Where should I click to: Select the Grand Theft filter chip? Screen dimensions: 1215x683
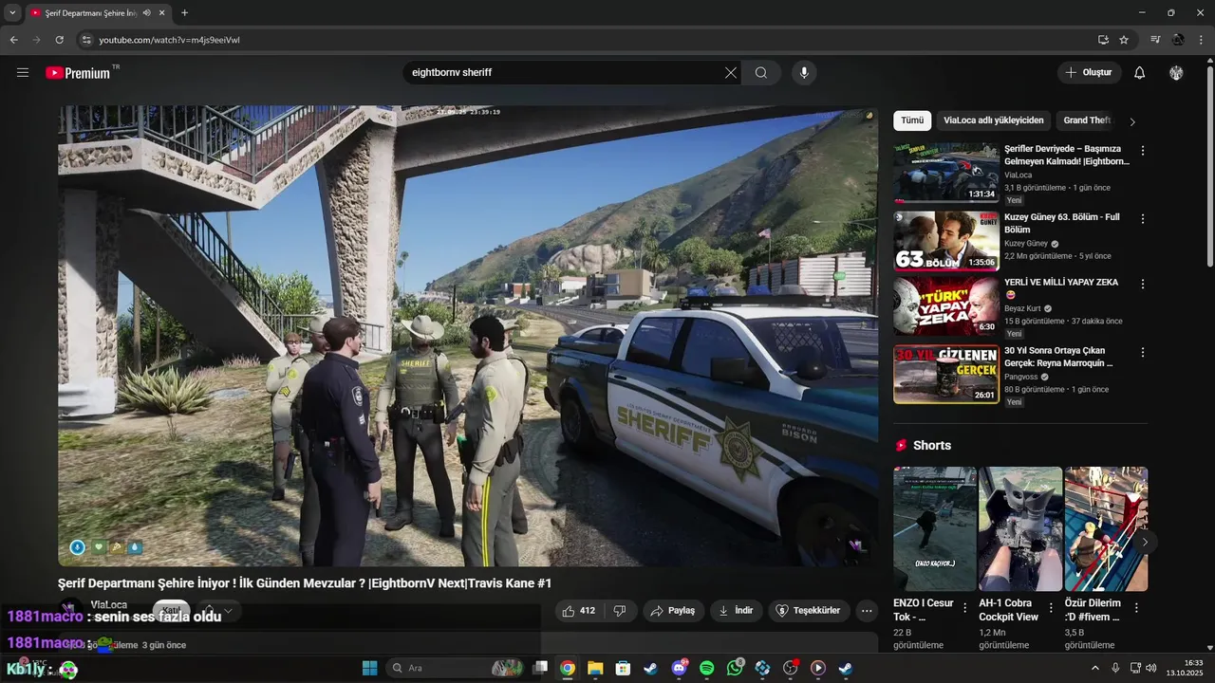(1087, 120)
